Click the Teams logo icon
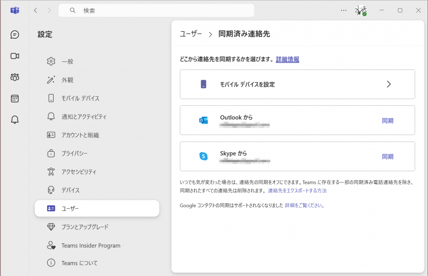 [x=15, y=10]
